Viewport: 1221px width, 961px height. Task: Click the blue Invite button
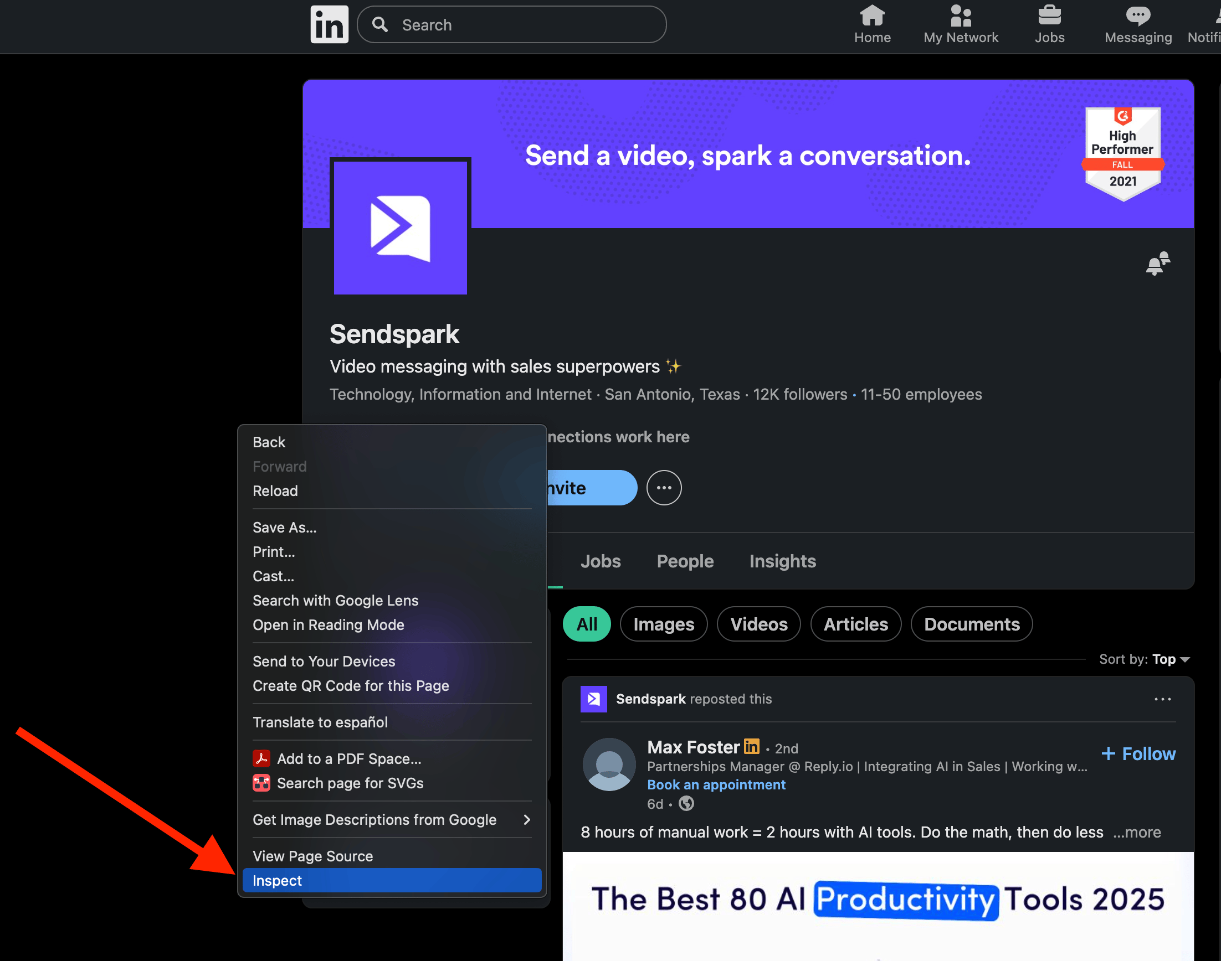591,488
